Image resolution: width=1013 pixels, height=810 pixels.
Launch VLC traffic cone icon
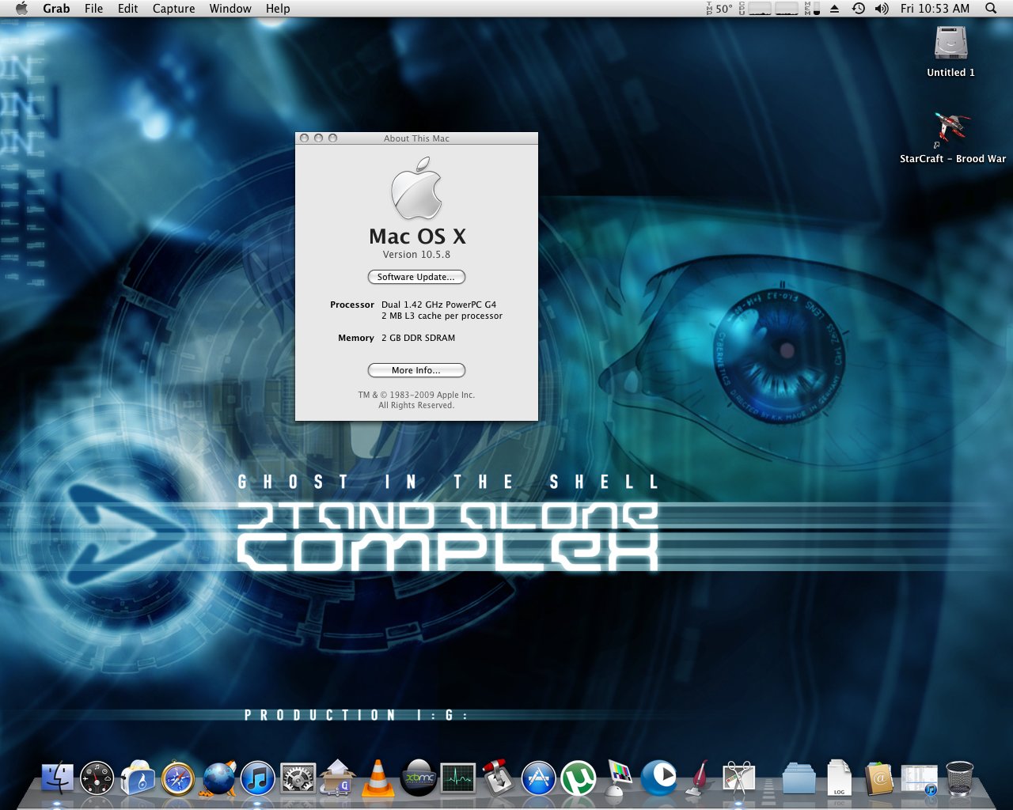point(378,779)
